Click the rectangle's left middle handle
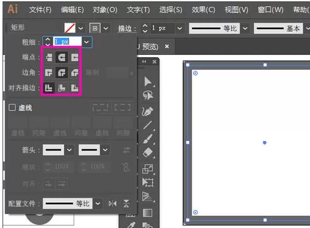 point(188,142)
